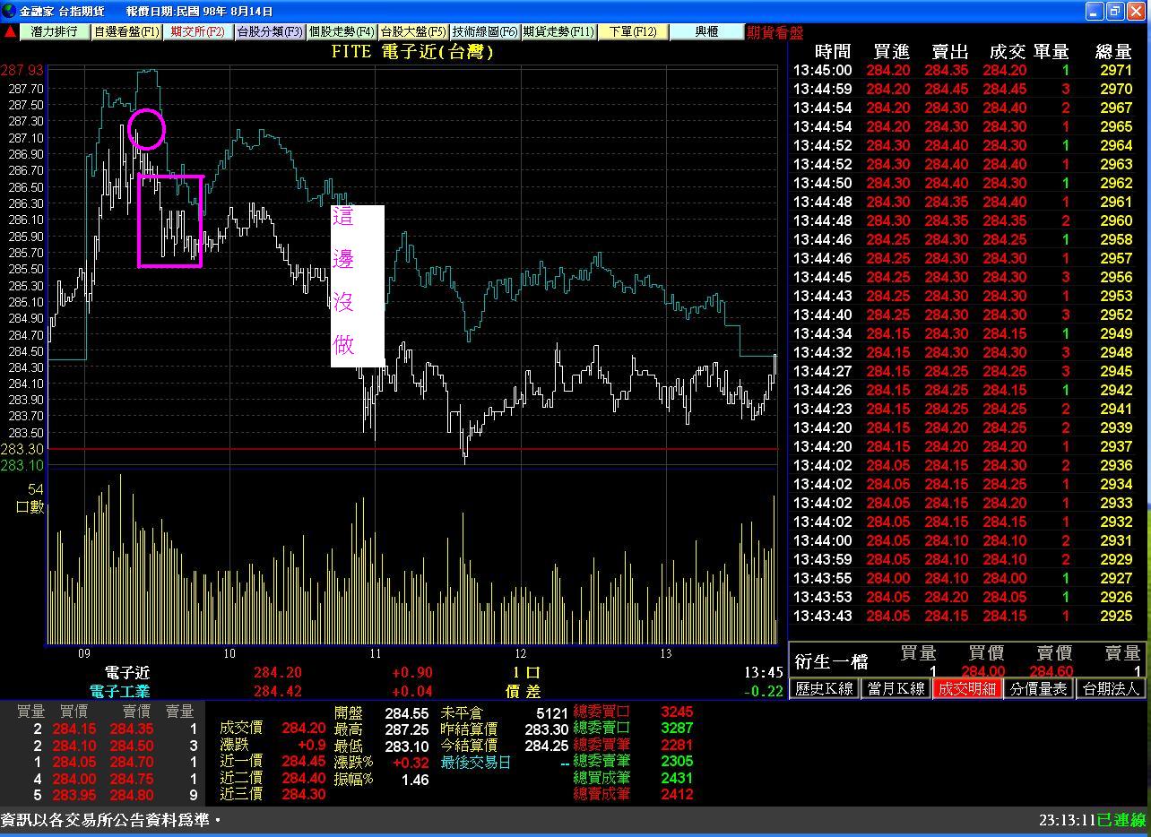Click the 口數 volume label
1151x837 pixels.
(30, 506)
